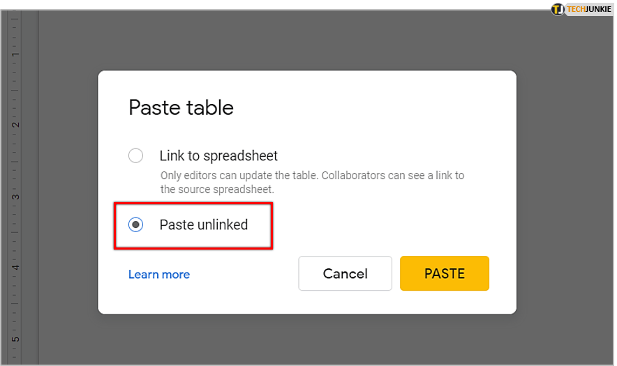
Task: Click the Paste table dialog heading
Action: tap(181, 108)
